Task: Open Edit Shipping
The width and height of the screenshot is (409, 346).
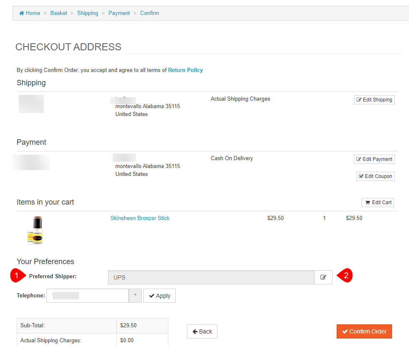Action: [374, 100]
